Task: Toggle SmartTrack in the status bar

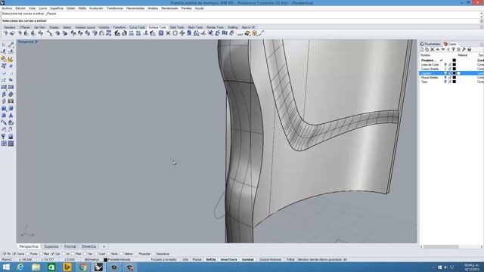Action: 228,260
